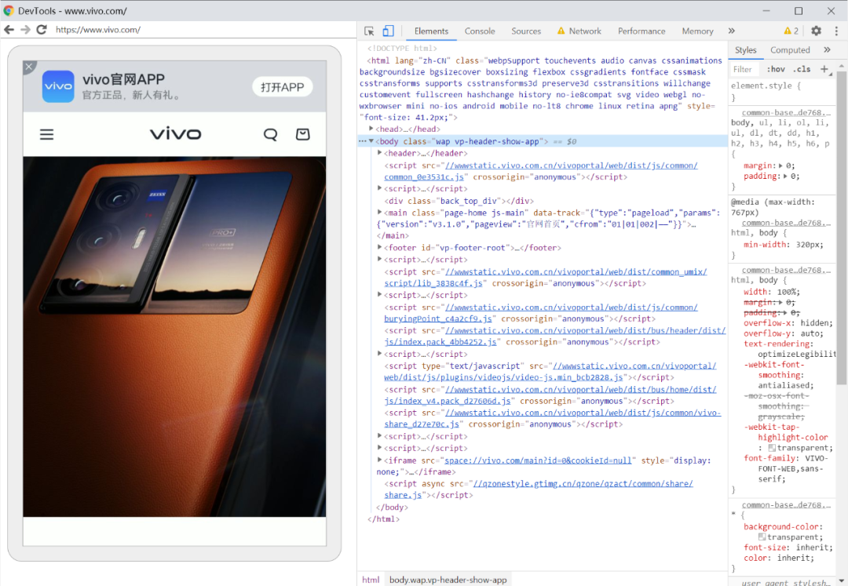Tap the vivo app logo icon
Image resolution: width=848 pixels, height=586 pixels.
coord(58,86)
